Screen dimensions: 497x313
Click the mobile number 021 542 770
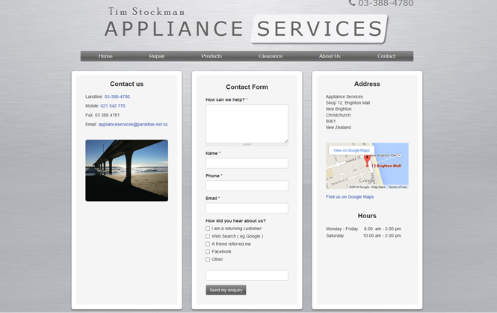pyautogui.click(x=113, y=106)
